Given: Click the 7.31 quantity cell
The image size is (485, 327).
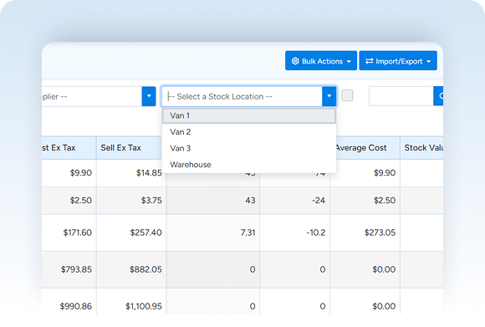Looking at the screenshot, I should [x=213, y=232].
